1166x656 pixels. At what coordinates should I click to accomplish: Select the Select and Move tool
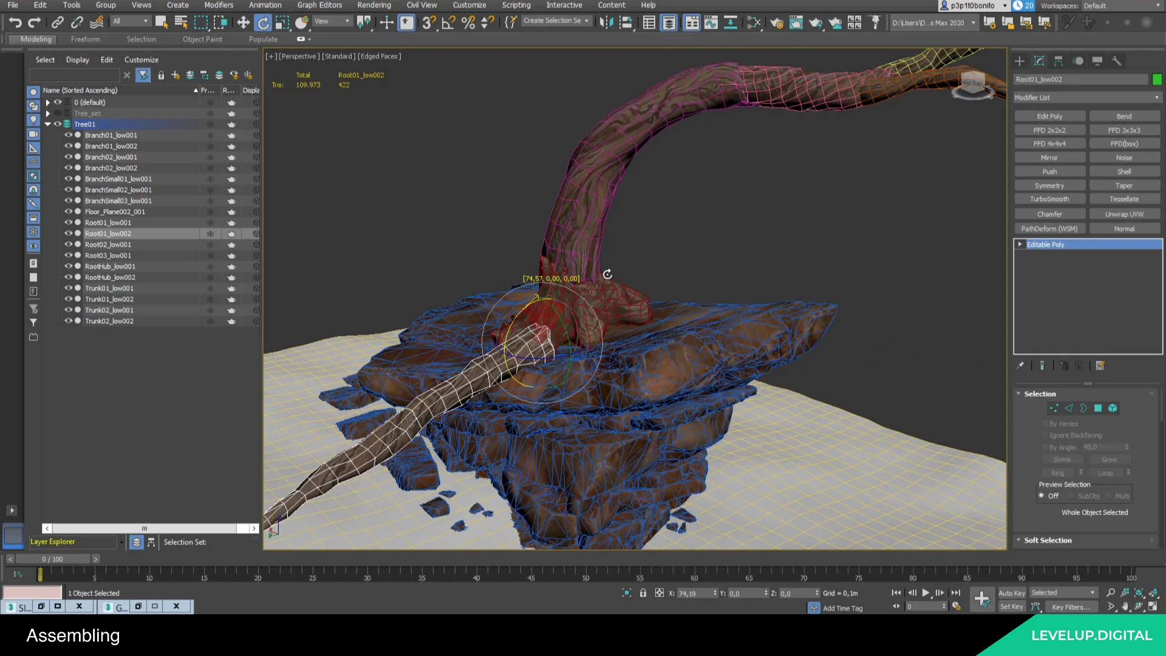243,22
